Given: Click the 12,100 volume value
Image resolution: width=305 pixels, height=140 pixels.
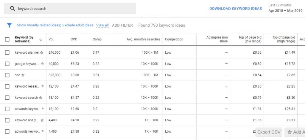Looking at the screenshot, I should coord(54,86).
